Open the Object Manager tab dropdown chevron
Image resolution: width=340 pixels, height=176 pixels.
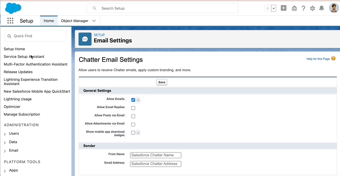point(94,21)
